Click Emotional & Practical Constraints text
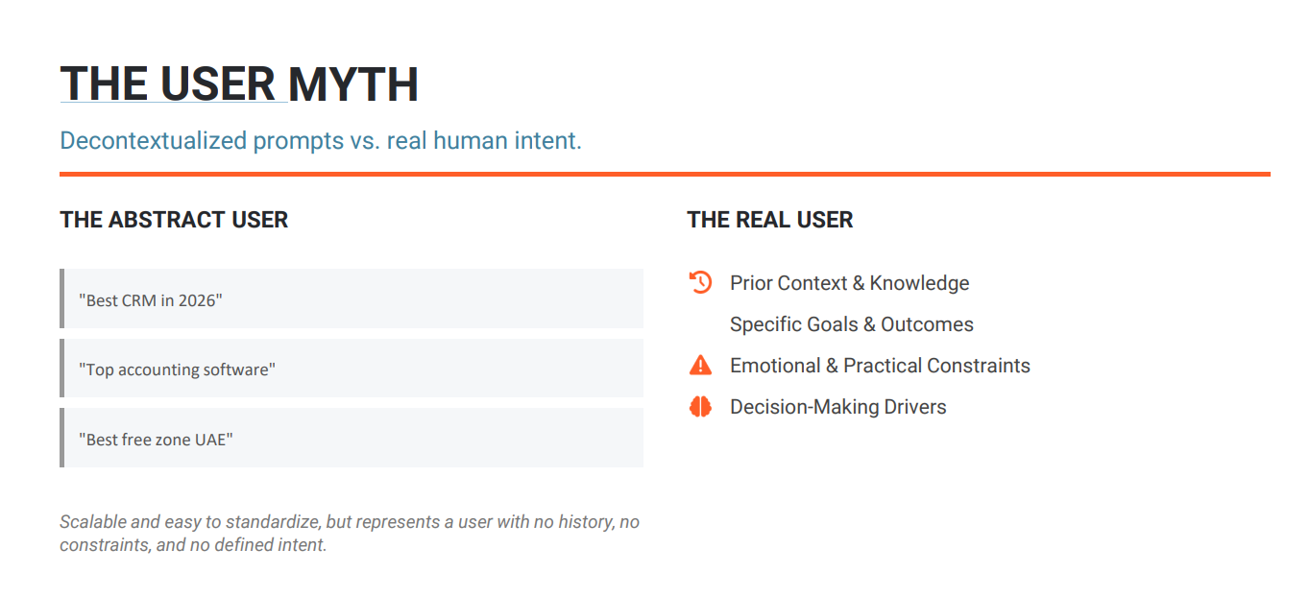This screenshot has width=1310, height=596. tap(880, 366)
